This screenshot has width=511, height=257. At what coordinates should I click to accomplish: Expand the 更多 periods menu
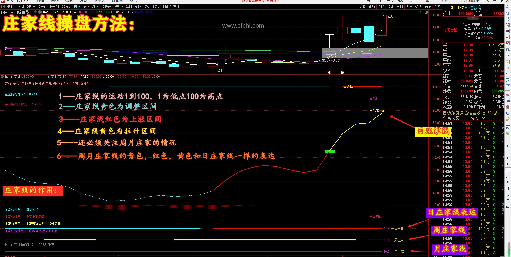coord(178,7)
